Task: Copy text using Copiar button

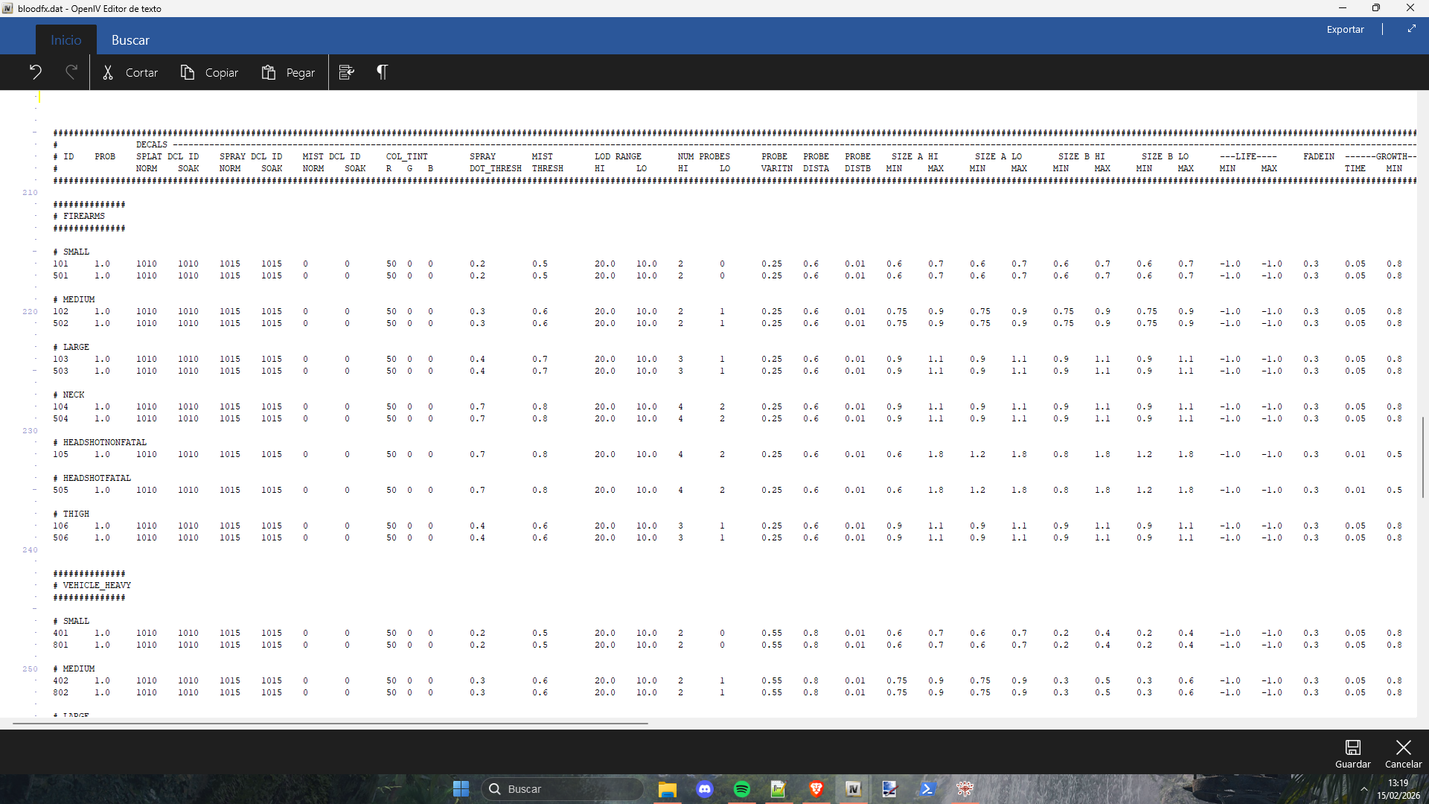Action: click(x=209, y=72)
